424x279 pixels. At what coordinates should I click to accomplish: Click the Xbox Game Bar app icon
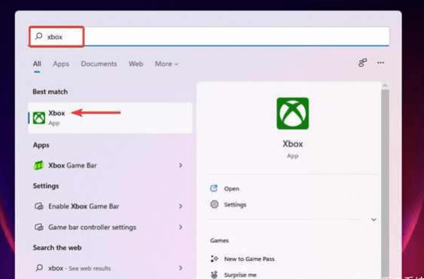pyautogui.click(x=38, y=165)
